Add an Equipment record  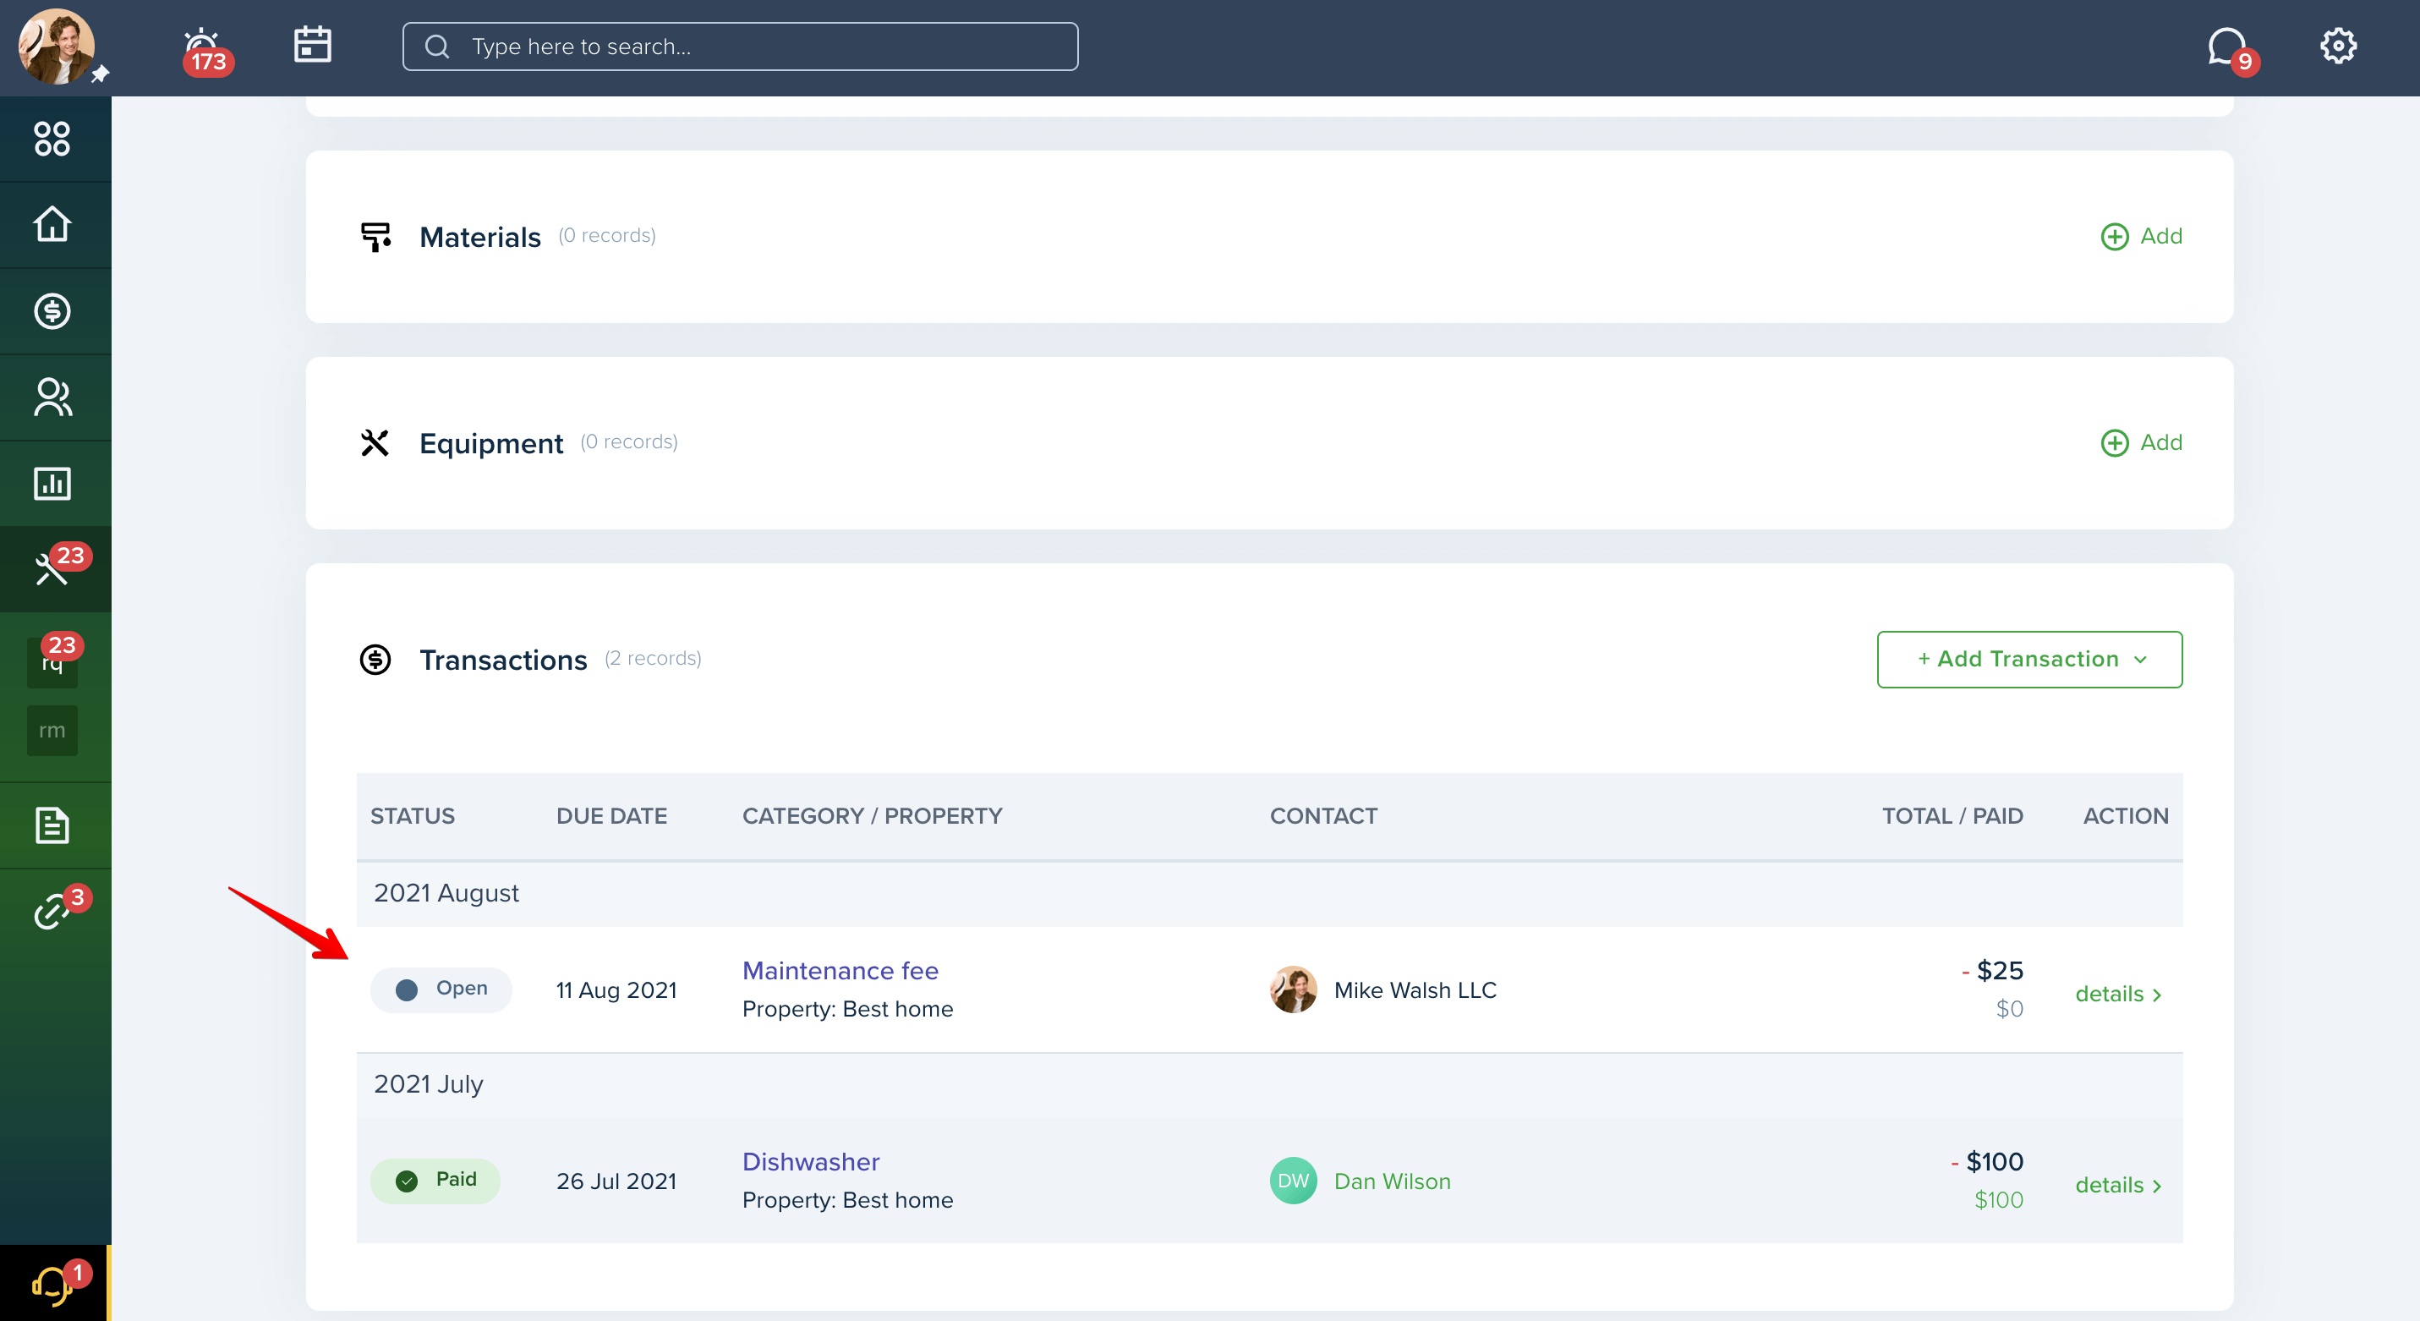point(2141,443)
